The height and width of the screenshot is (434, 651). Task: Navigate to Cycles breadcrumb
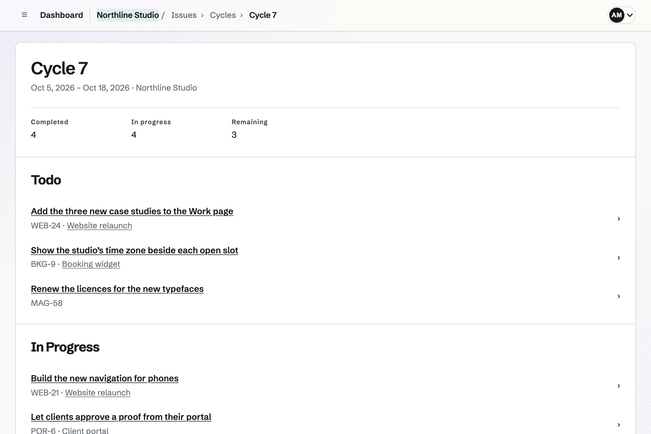(x=223, y=15)
